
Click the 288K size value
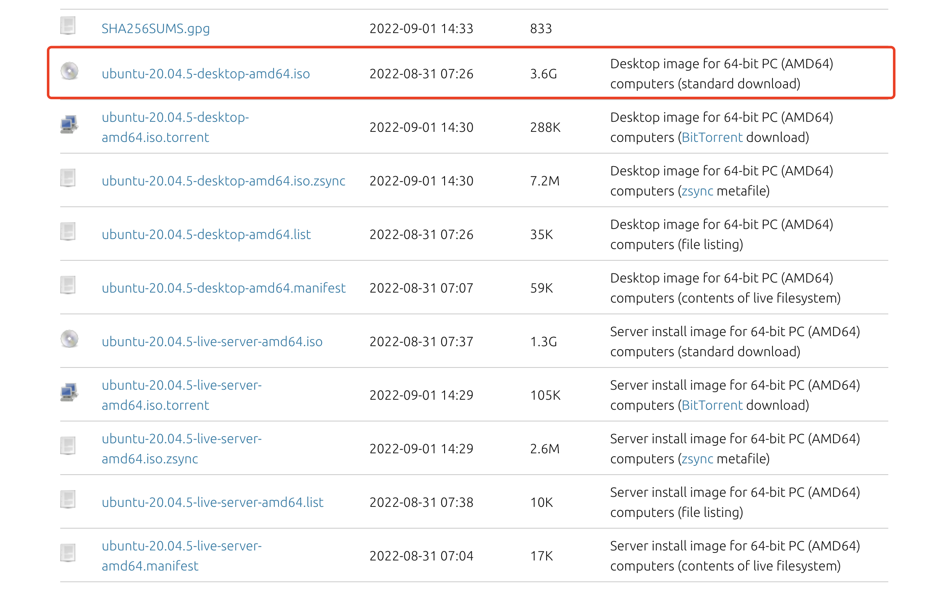click(545, 127)
